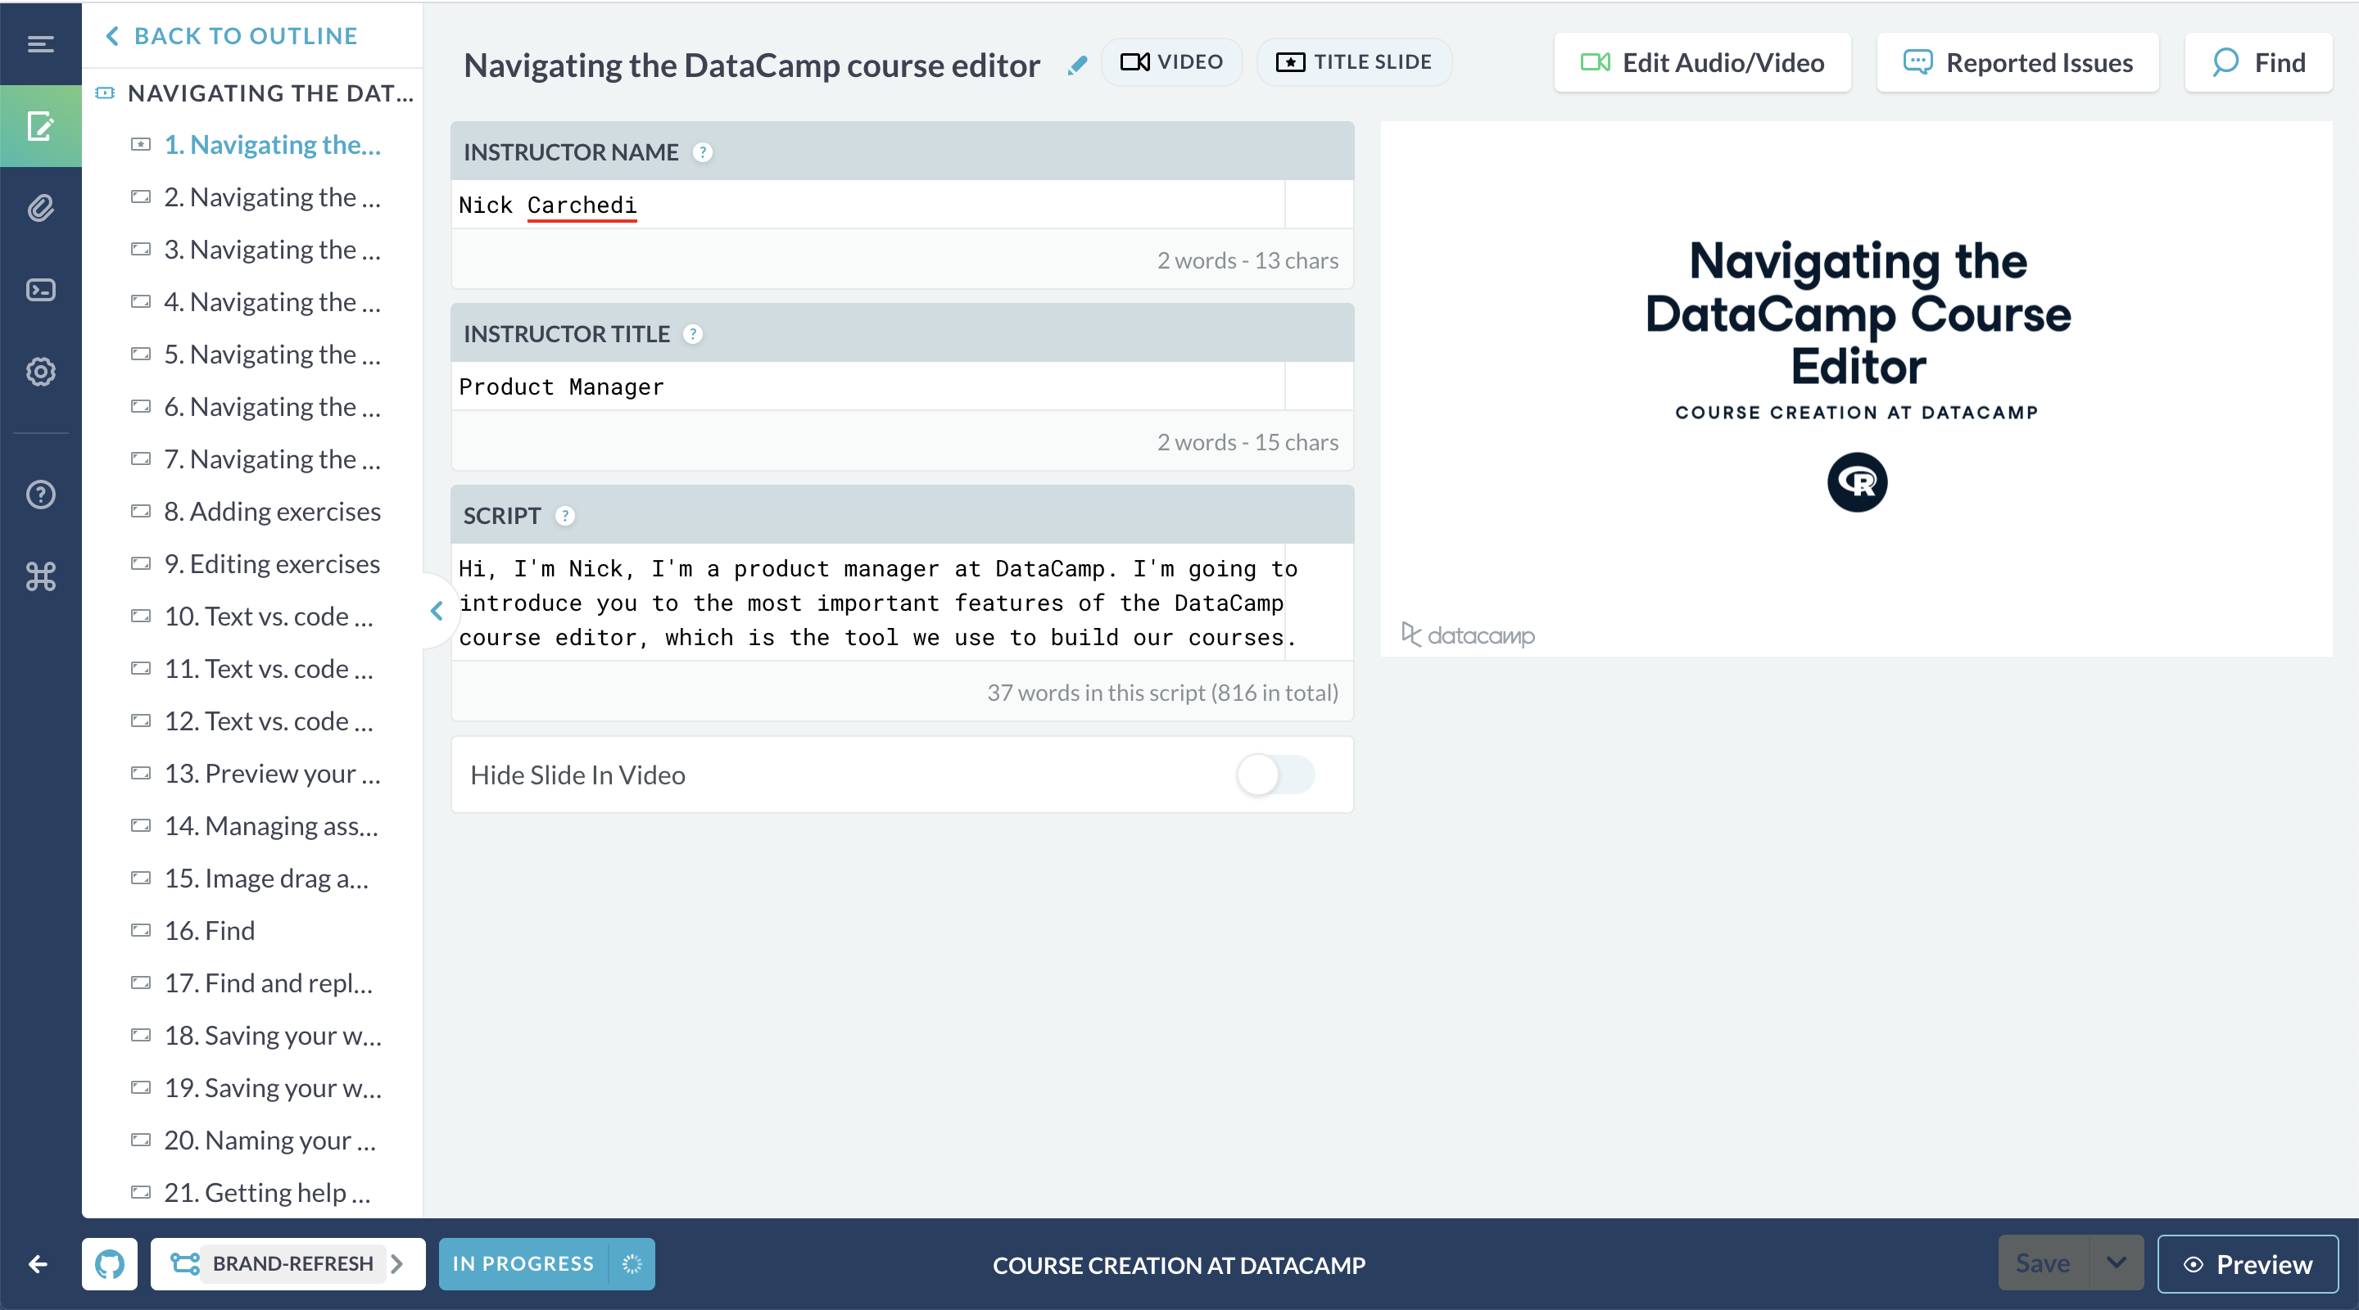Select slide 18. Saving your w...

click(273, 1034)
